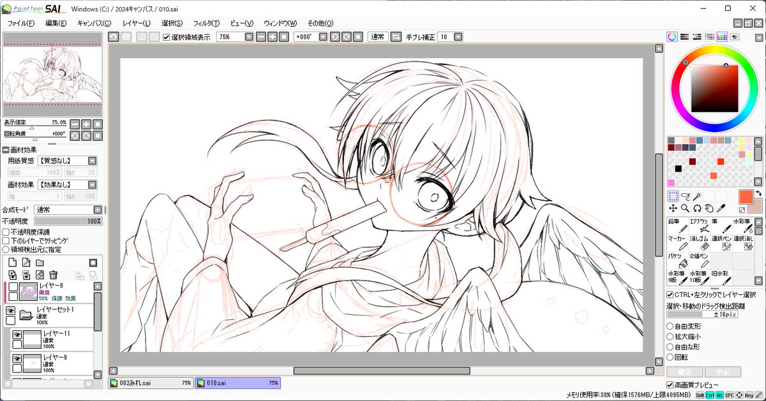Select 自由変形 radio button
The image size is (766, 401).
point(670,326)
